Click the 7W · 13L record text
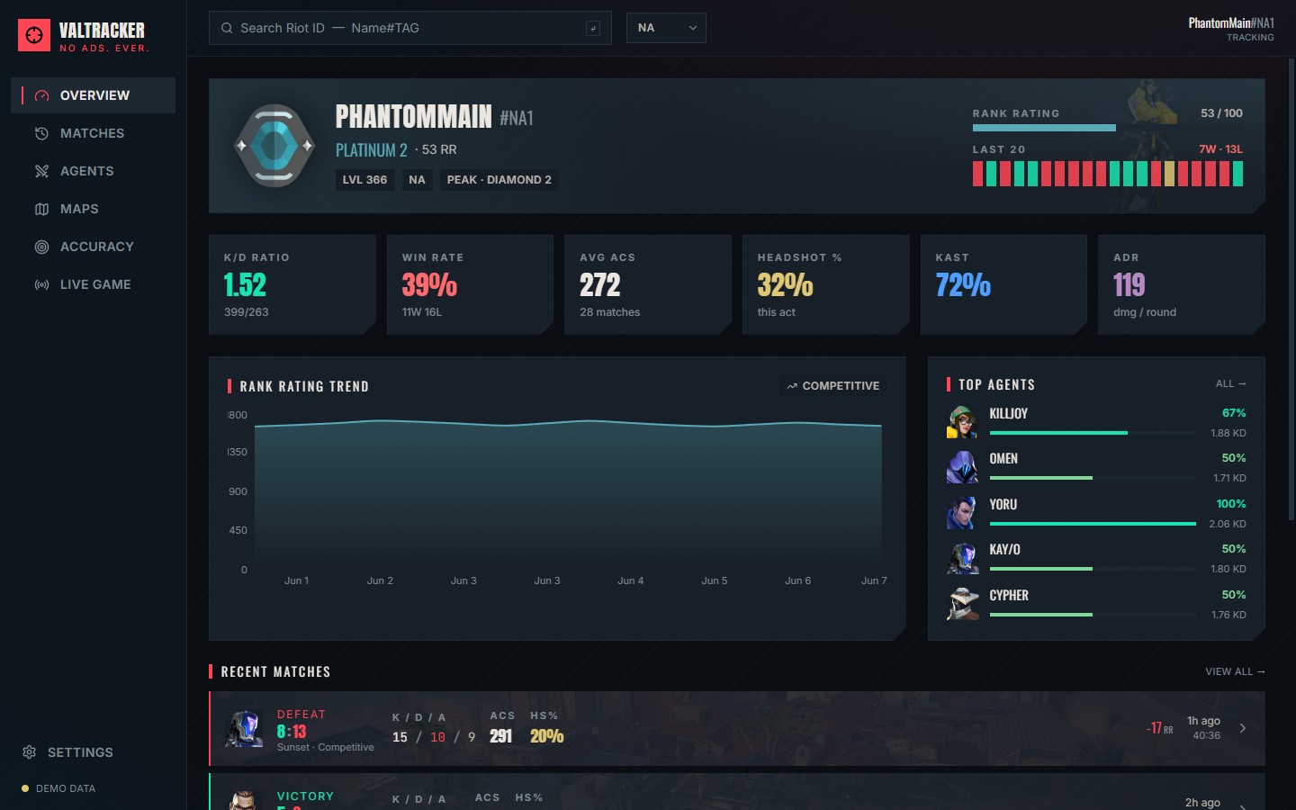The height and width of the screenshot is (810, 1296). [x=1220, y=149]
